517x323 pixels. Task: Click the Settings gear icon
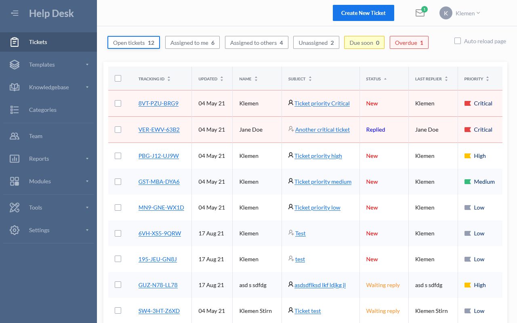point(15,230)
